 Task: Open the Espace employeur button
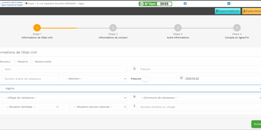[x=228, y=11]
